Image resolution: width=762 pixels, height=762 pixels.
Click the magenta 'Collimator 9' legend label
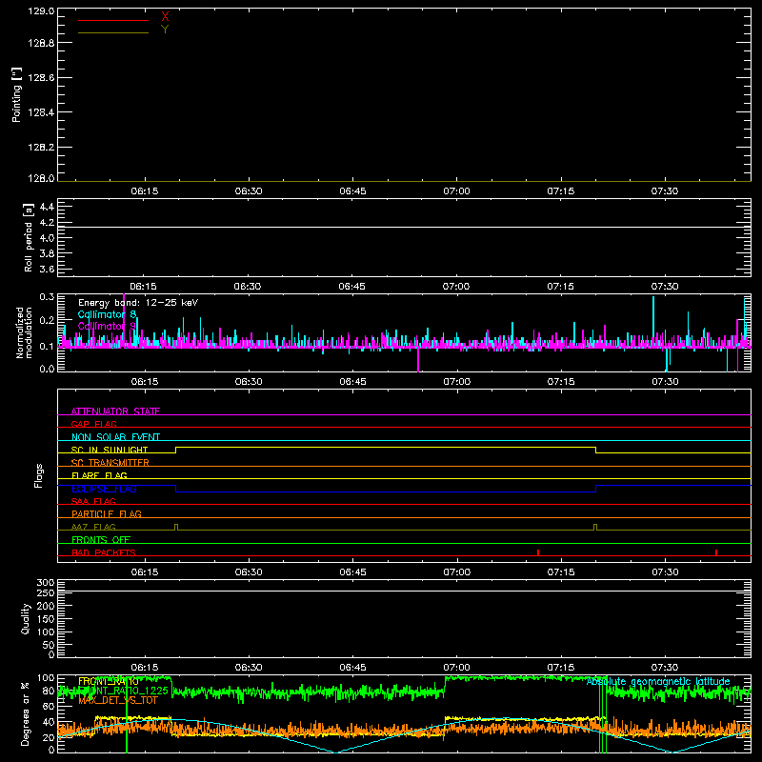coord(107,326)
